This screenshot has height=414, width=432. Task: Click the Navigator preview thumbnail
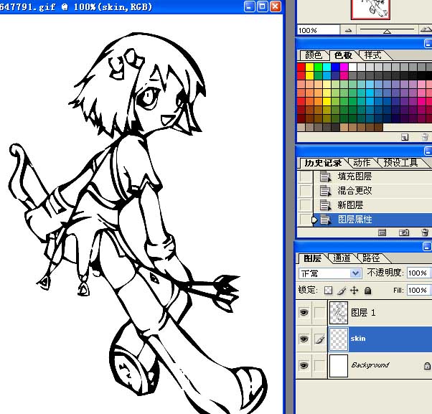pos(370,9)
